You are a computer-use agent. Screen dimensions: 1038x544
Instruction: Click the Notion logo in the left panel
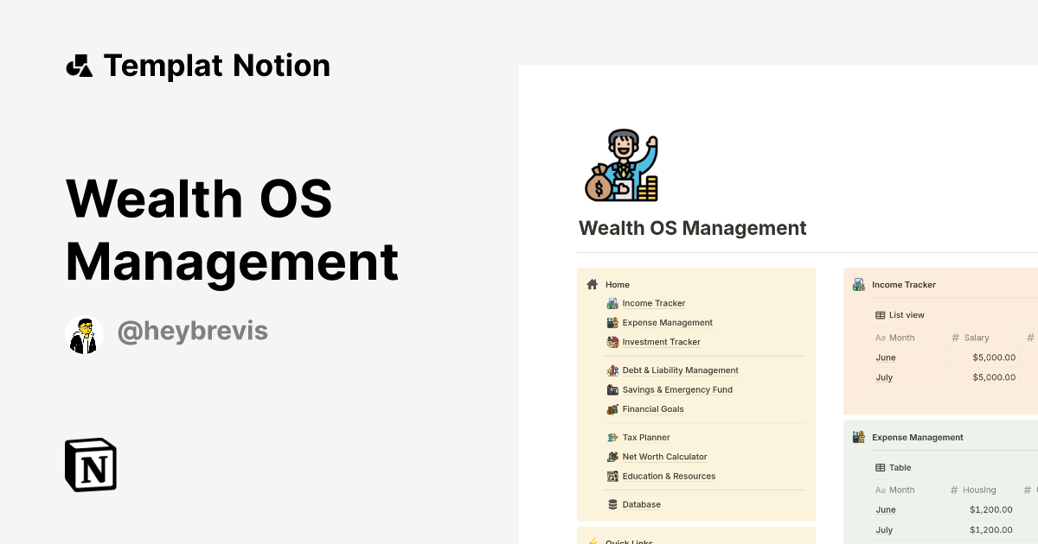tap(90, 465)
